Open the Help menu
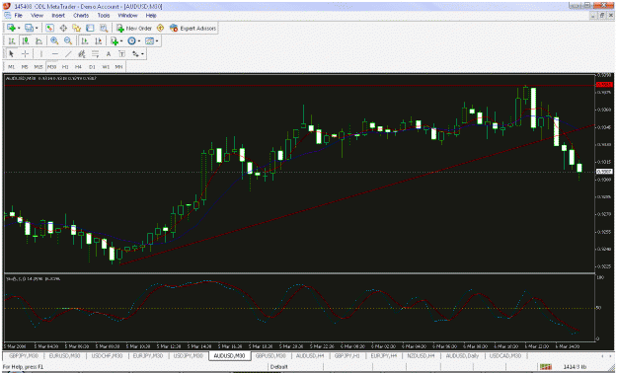617x373 pixels. [x=151, y=16]
